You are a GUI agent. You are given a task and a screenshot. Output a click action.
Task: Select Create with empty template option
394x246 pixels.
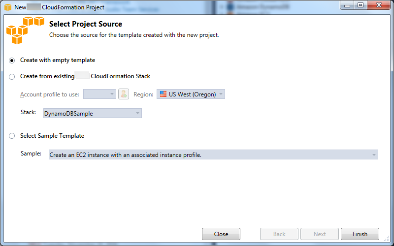click(12, 61)
